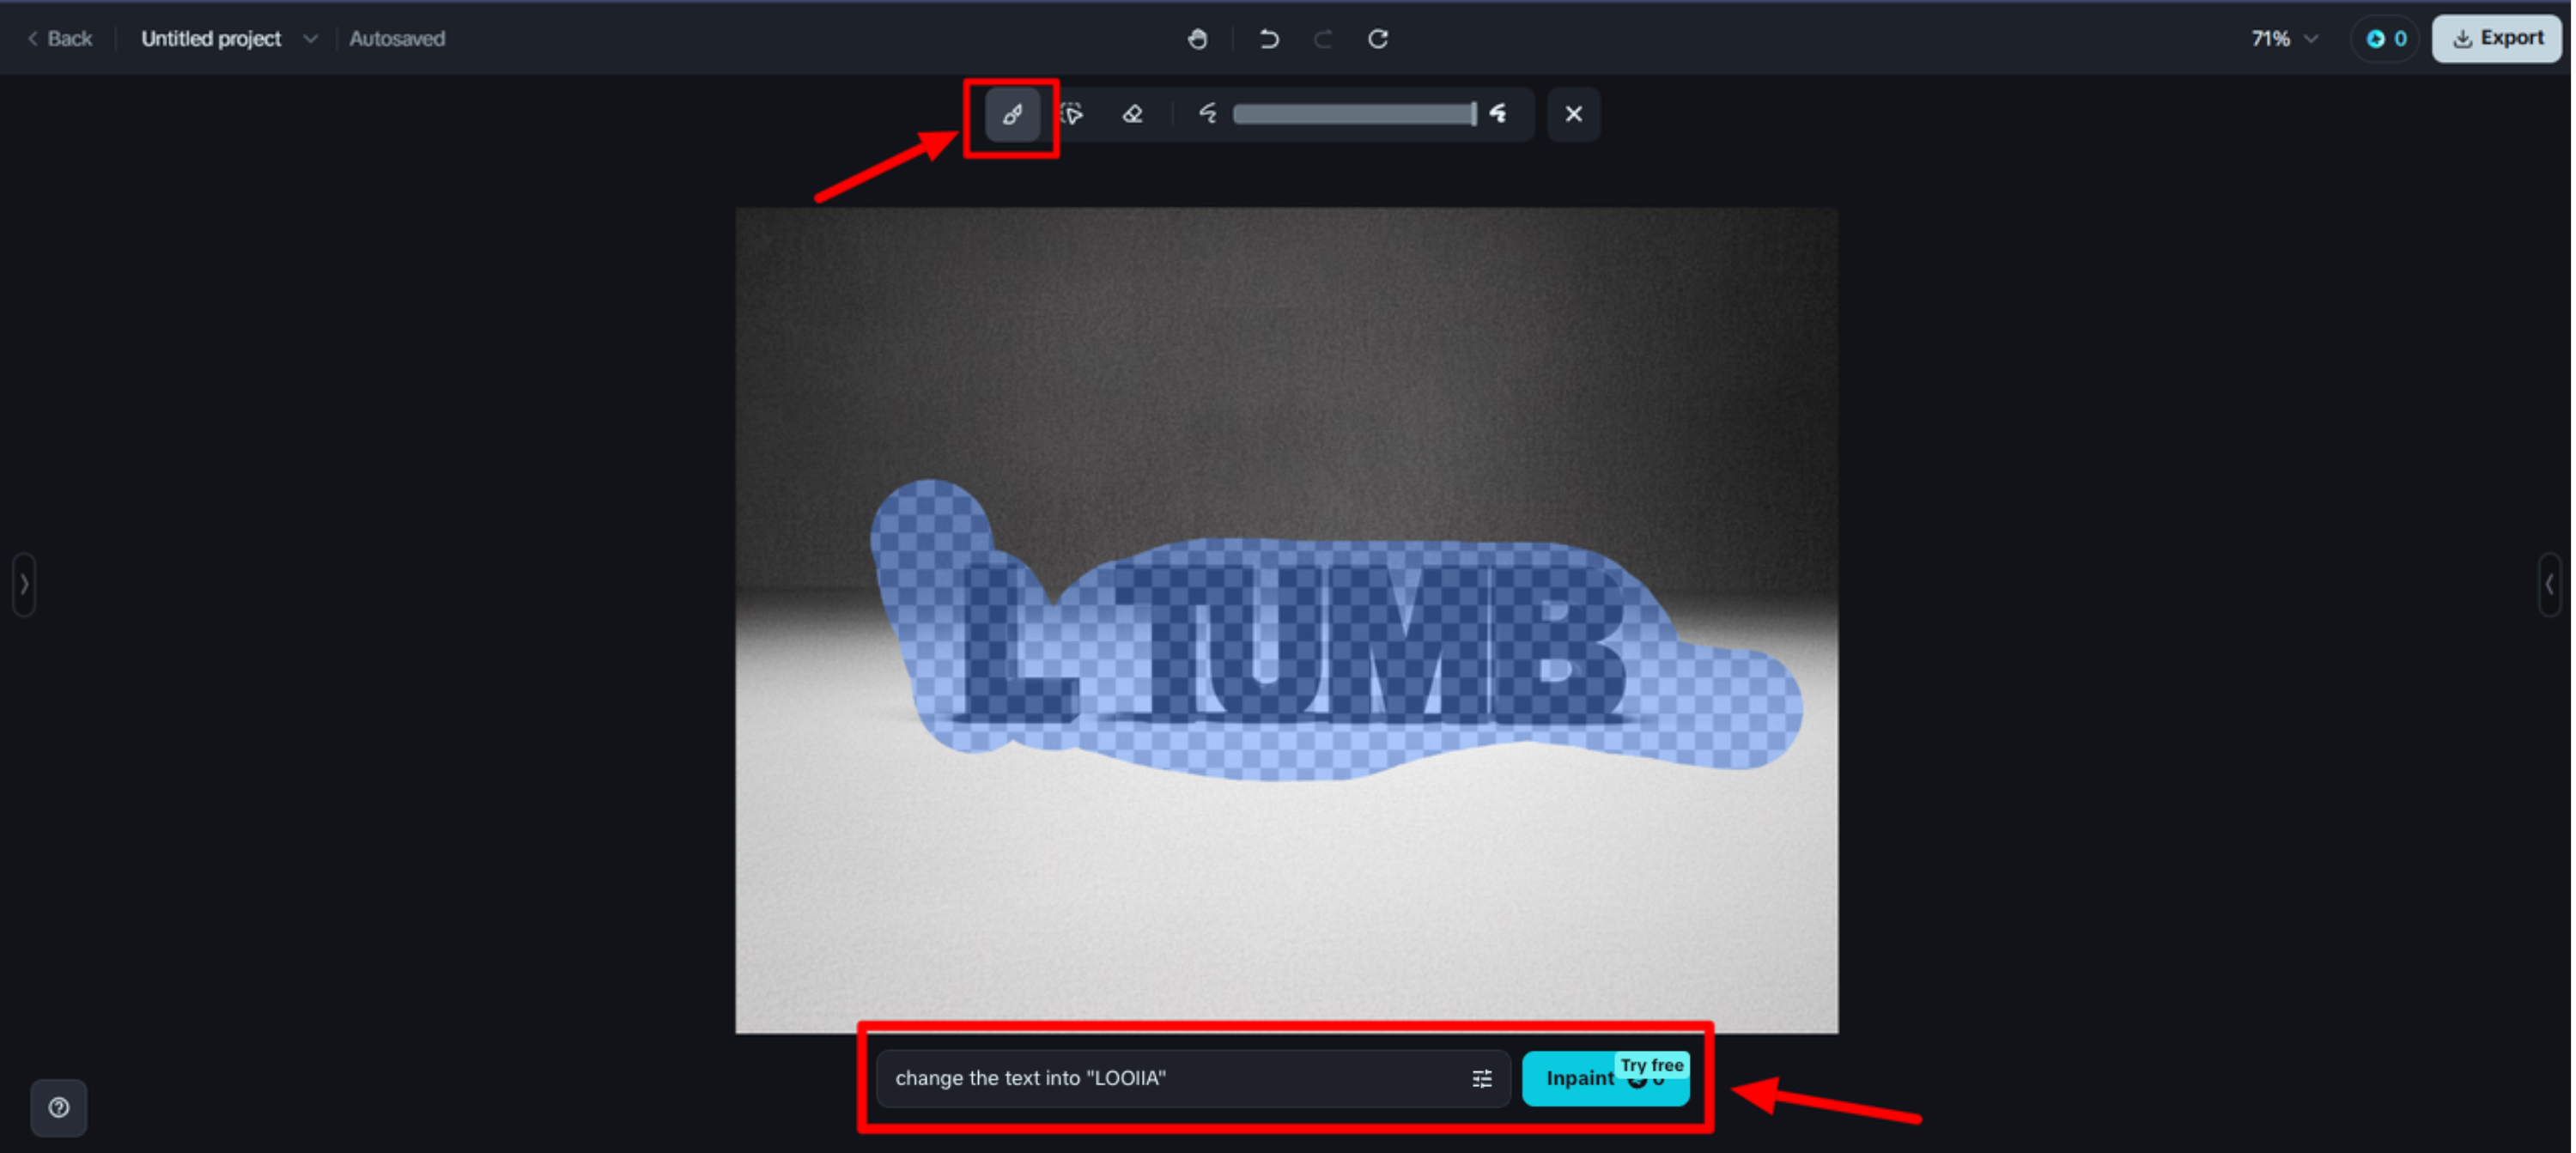Open prompt settings sliders icon
The width and height of the screenshot is (2576, 1153).
pyautogui.click(x=1481, y=1078)
